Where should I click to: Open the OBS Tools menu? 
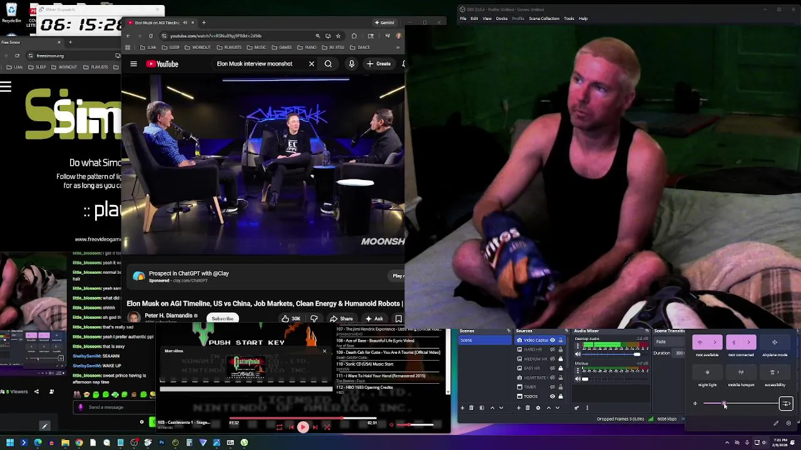569,19
